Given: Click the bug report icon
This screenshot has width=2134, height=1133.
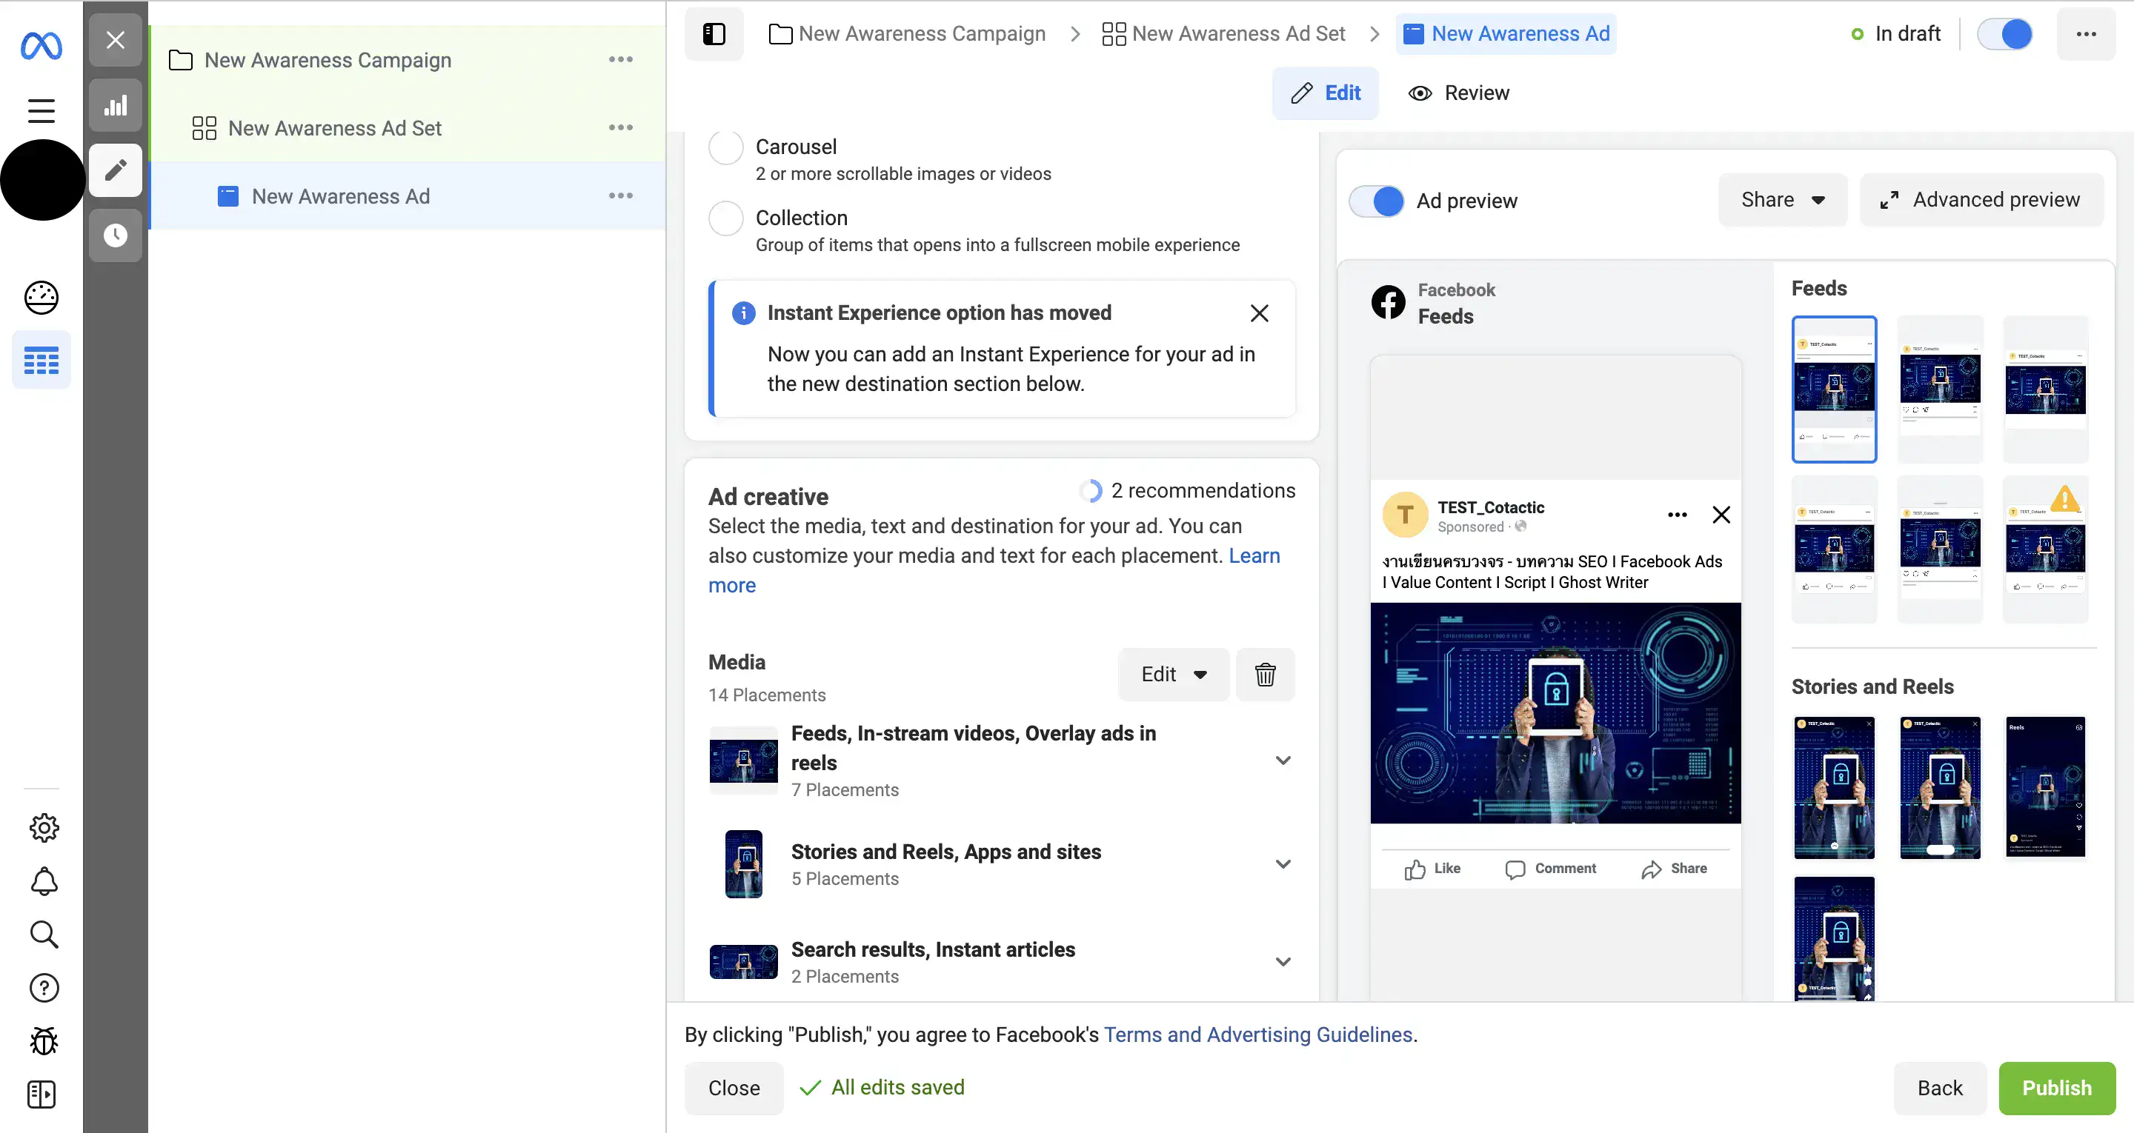Looking at the screenshot, I should (x=43, y=1041).
